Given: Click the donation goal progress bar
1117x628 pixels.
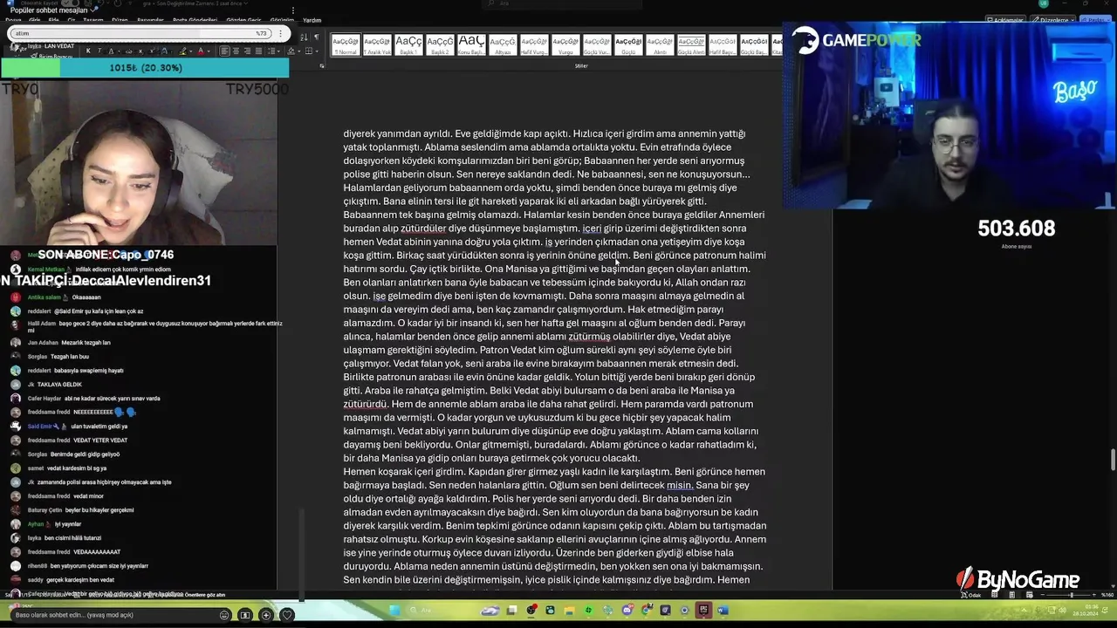Looking at the screenshot, I should [x=144, y=67].
